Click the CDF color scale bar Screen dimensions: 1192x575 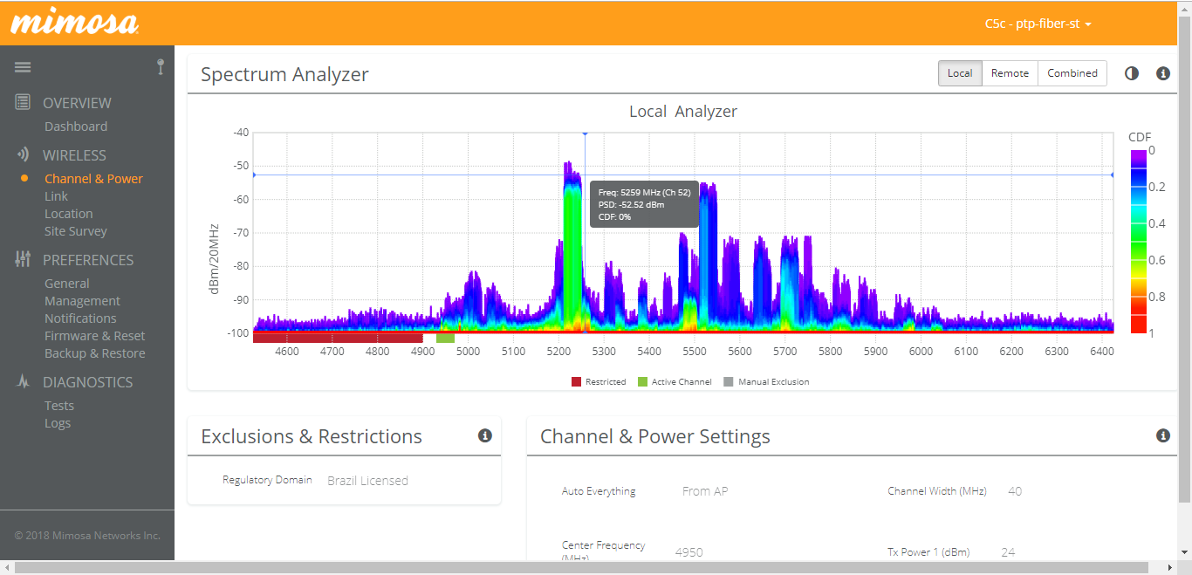(1138, 241)
